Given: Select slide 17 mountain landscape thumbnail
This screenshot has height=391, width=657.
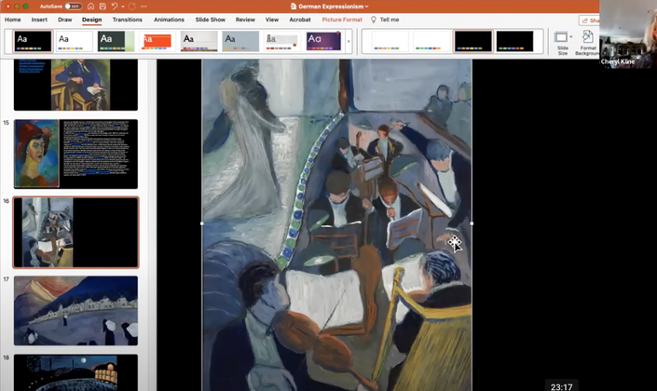Looking at the screenshot, I should click(x=75, y=311).
